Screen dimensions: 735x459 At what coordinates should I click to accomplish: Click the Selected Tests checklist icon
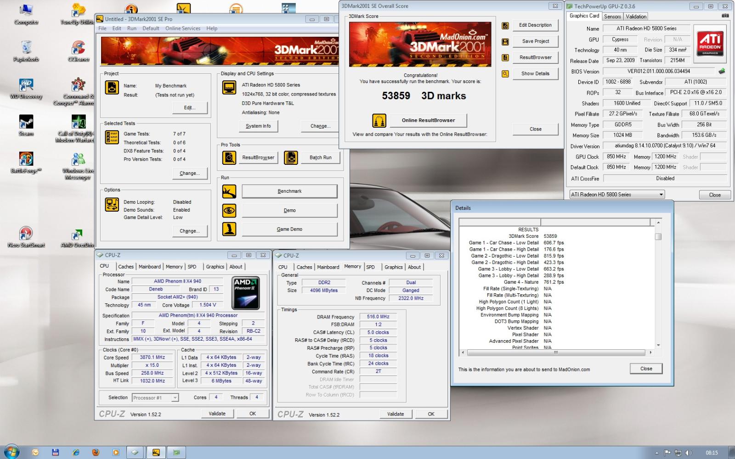click(x=112, y=137)
